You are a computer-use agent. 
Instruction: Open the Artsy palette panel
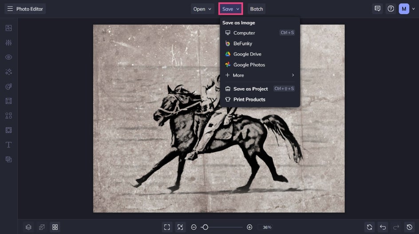coord(8,86)
